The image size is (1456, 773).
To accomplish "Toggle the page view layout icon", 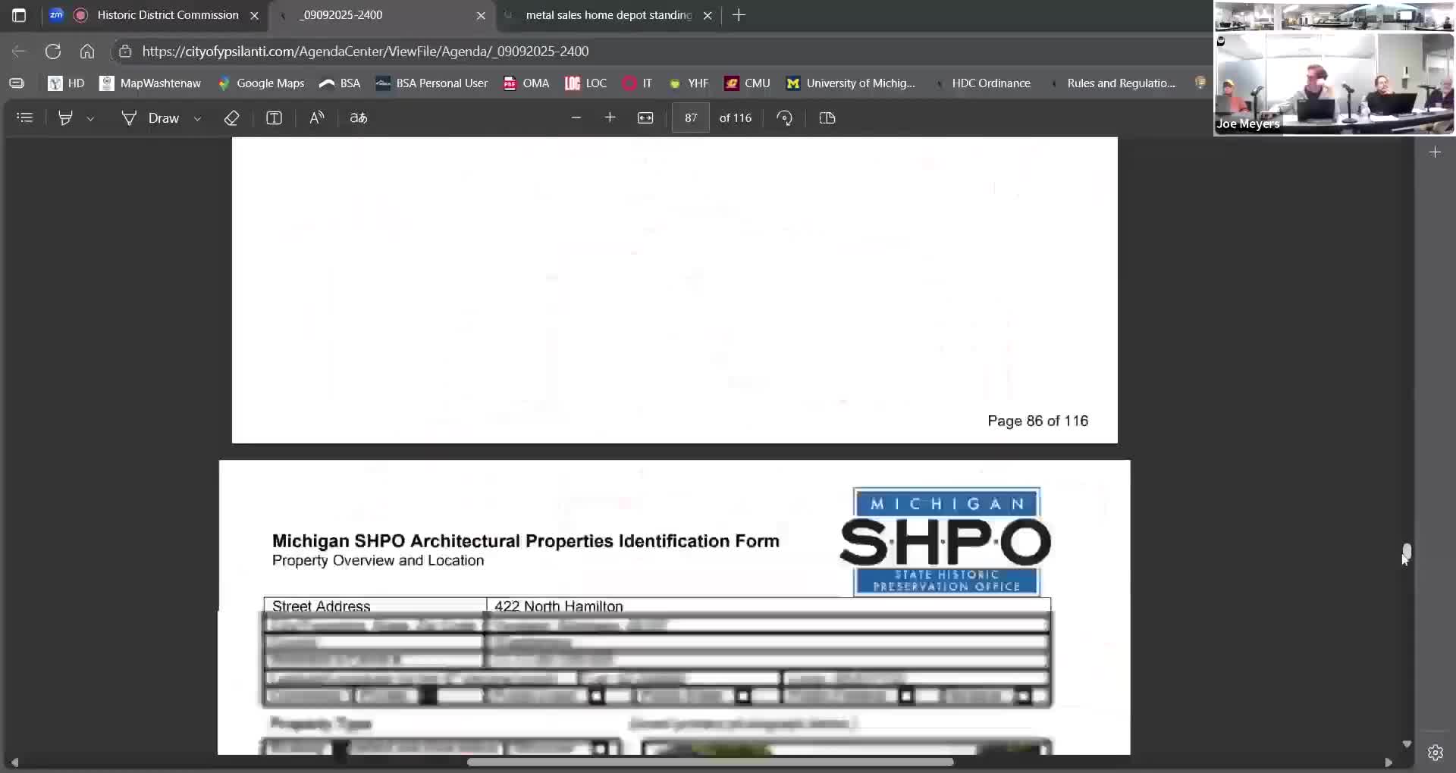I will 827,118.
